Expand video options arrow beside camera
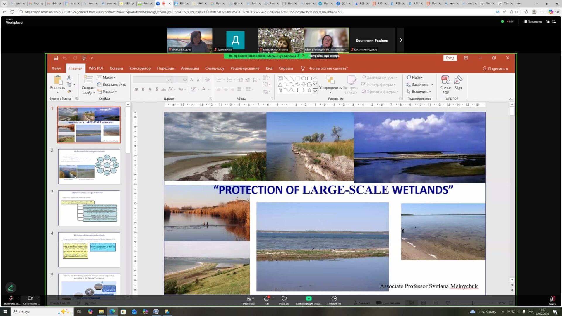Viewport: 562px width, 316px height. coord(38,298)
